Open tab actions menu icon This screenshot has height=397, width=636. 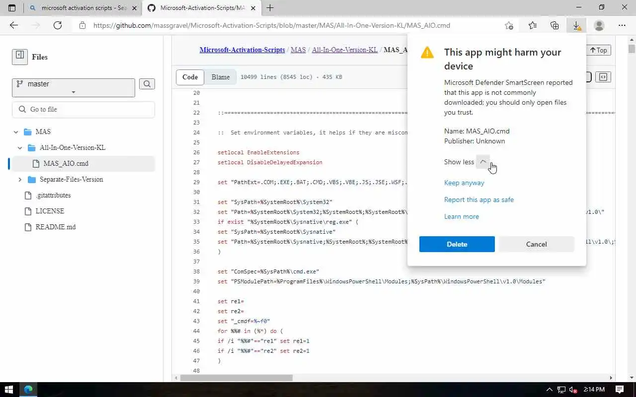point(12,8)
